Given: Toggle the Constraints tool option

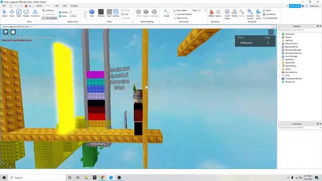Looking at the screenshot, I should click(x=49, y=14).
